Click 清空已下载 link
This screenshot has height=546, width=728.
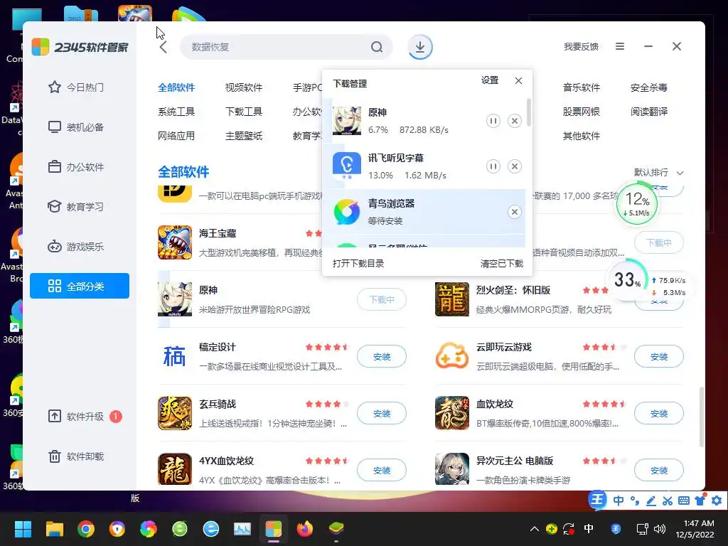[502, 264]
